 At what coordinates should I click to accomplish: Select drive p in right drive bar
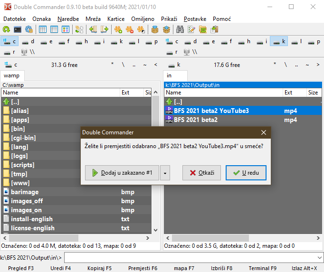[x=314, y=41]
